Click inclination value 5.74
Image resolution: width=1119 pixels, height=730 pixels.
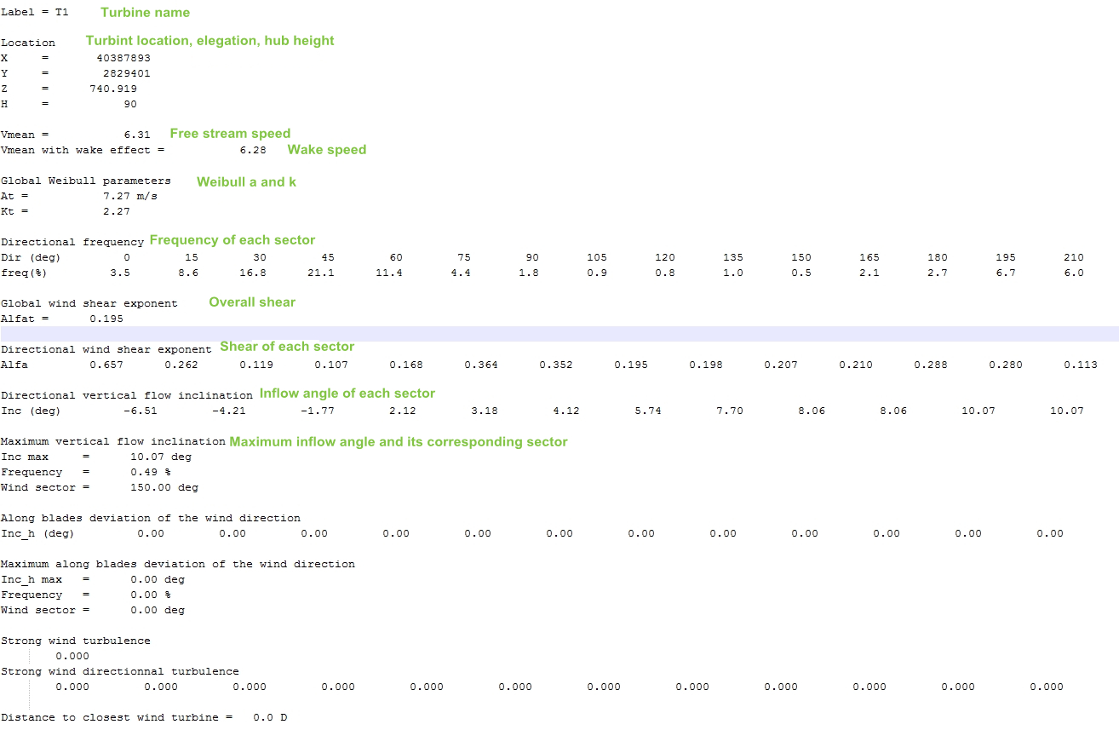(x=648, y=411)
